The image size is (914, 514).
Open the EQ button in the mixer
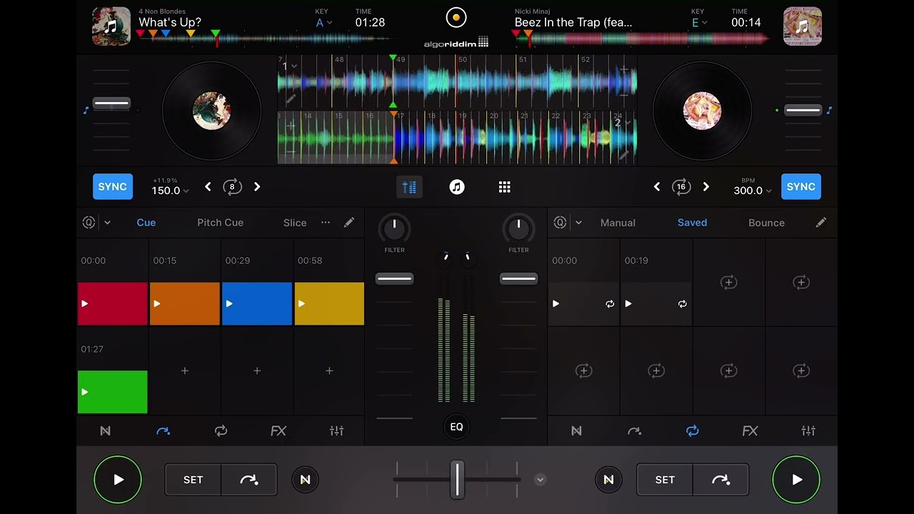(457, 427)
